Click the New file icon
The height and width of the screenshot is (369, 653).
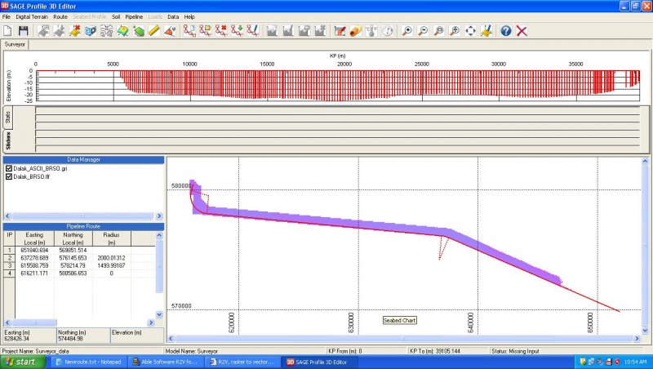coord(8,31)
